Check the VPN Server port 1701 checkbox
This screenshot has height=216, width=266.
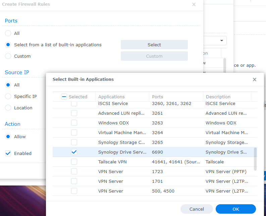74,181
